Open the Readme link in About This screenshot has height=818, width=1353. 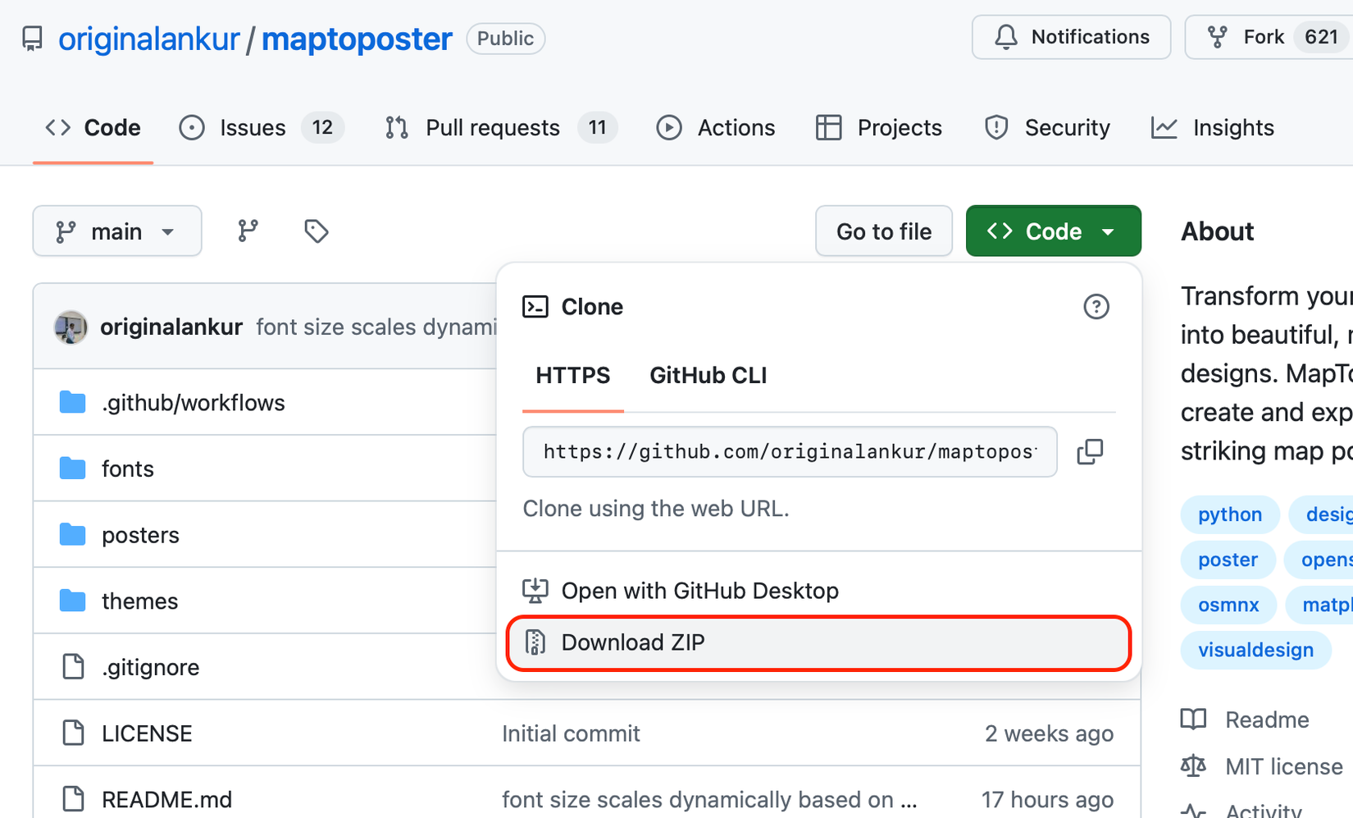(x=1267, y=720)
